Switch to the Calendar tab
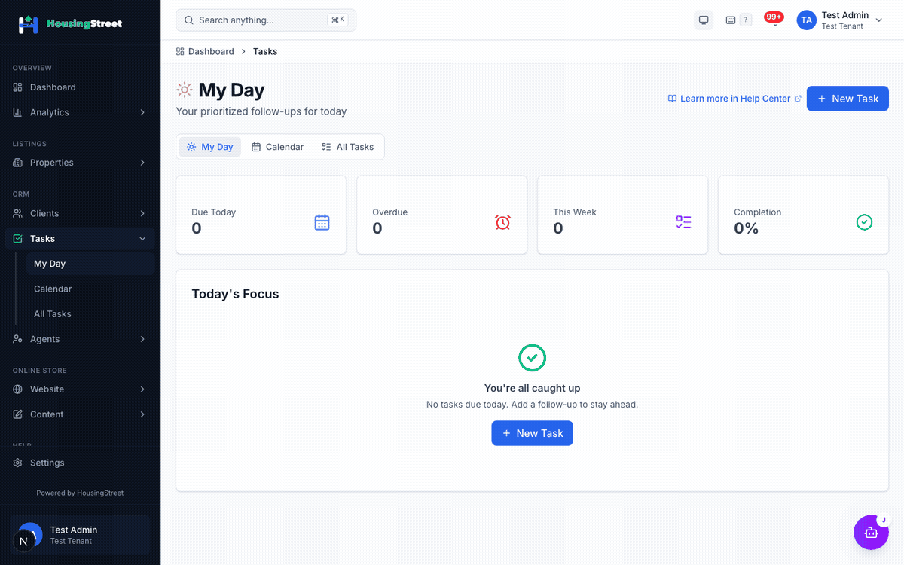Image resolution: width=904 pixels, height=565 pixels. 277,147
